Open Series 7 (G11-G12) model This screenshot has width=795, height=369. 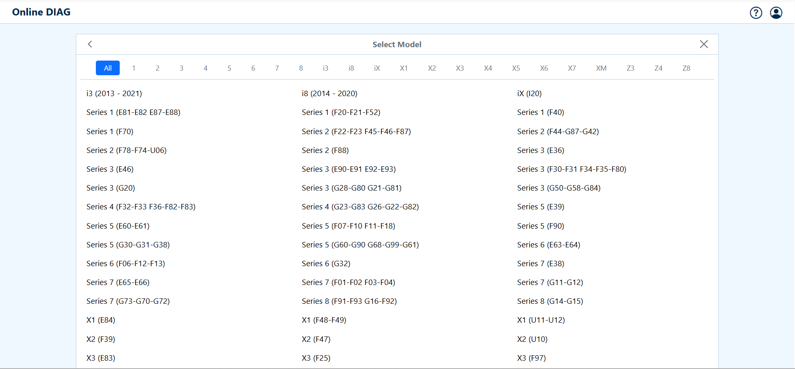[x=550, y=282]
